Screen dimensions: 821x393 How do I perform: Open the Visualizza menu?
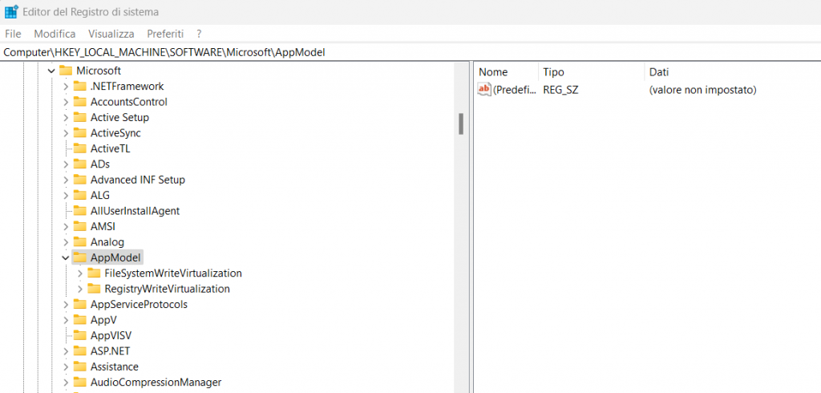111,34
